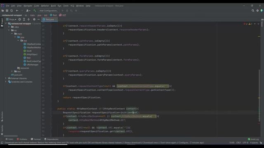This screenshot has width=264, height=148.
Task: Collapse the java folder
Action: tap(15, 37)
